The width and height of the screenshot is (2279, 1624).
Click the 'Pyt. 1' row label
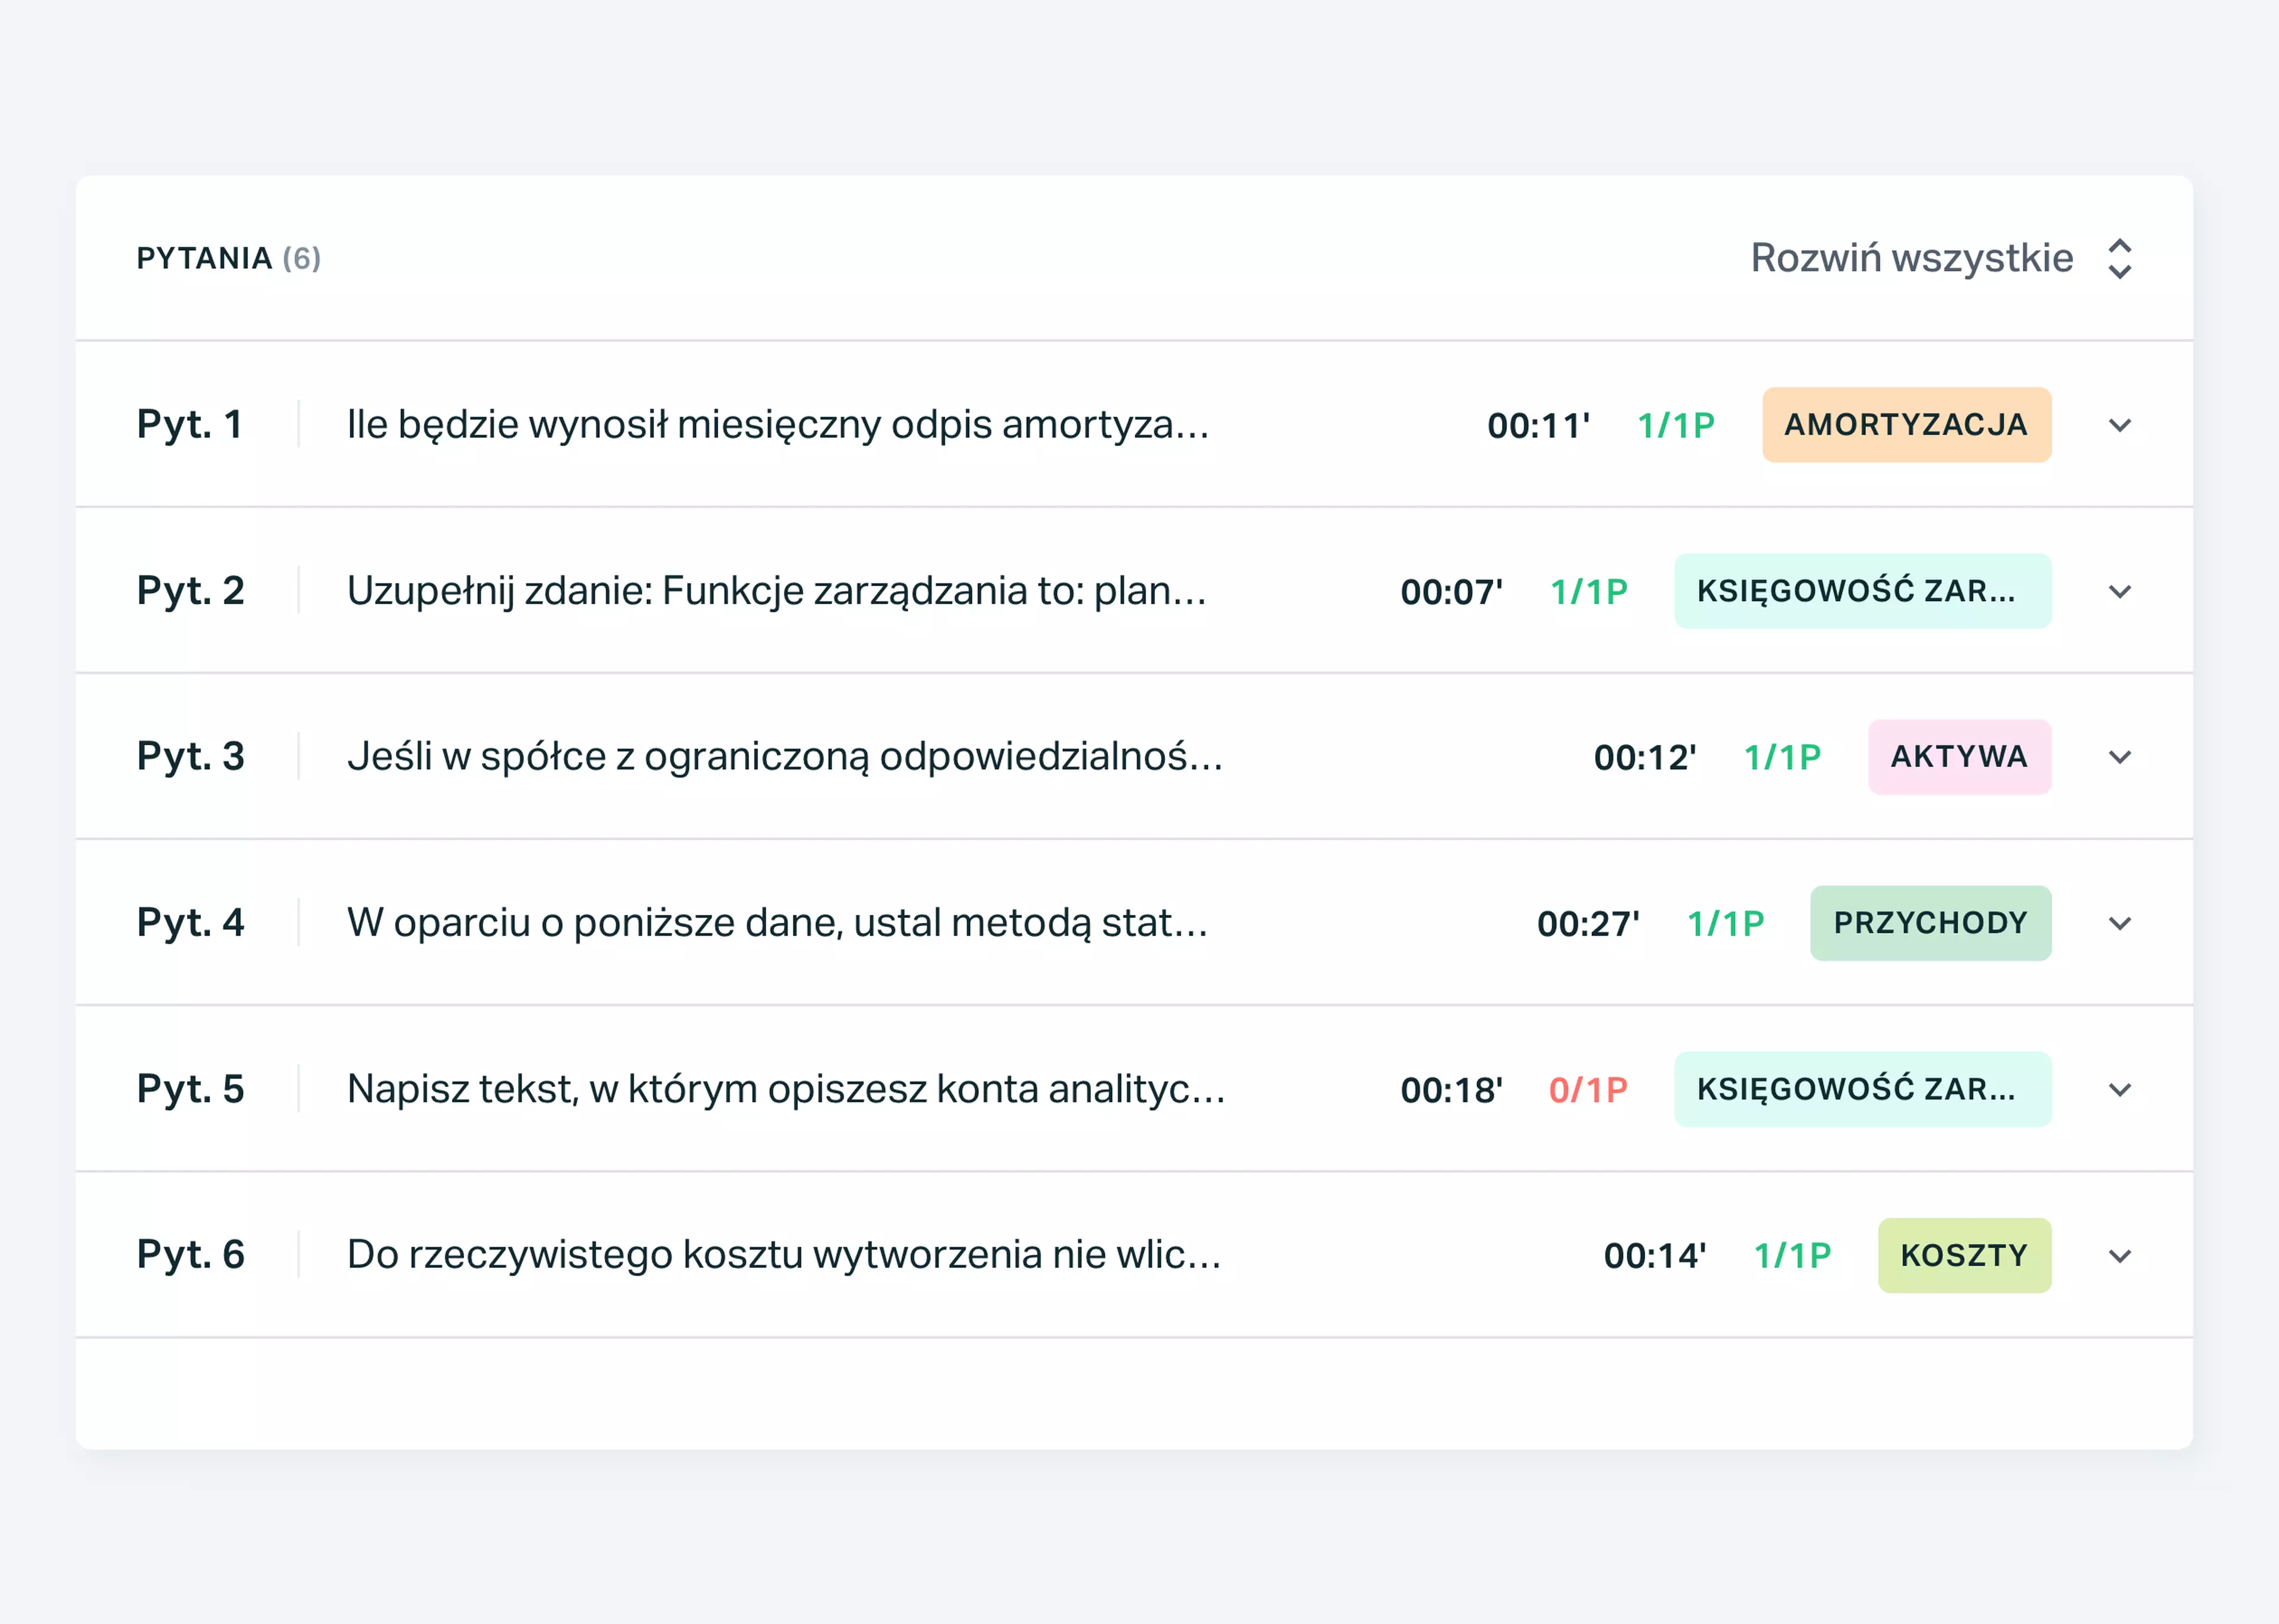190,425
